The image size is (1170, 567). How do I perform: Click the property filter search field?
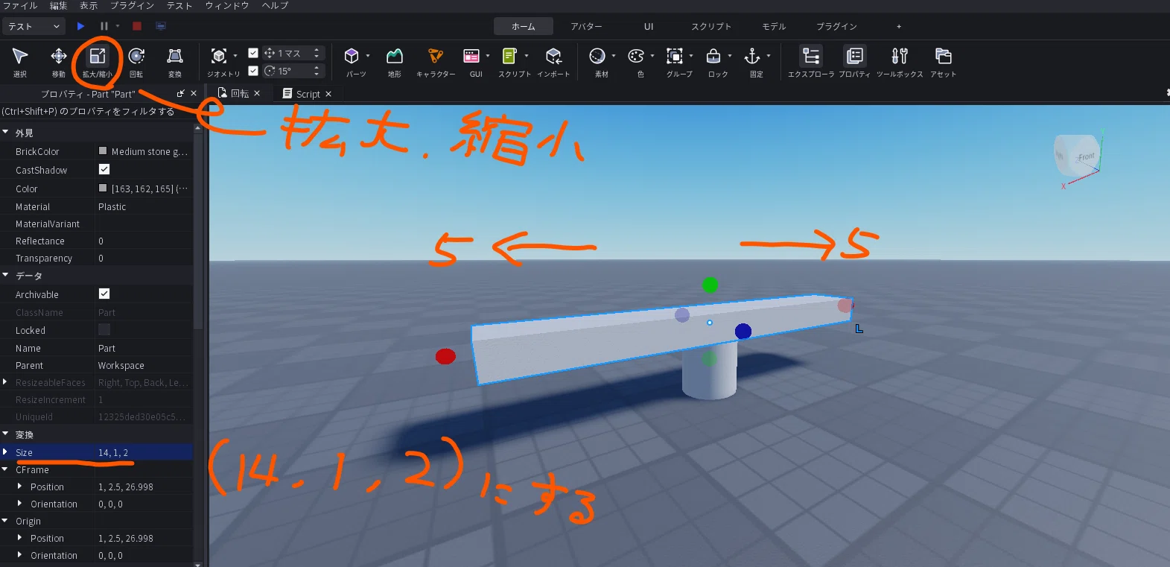tap(97, 111)
